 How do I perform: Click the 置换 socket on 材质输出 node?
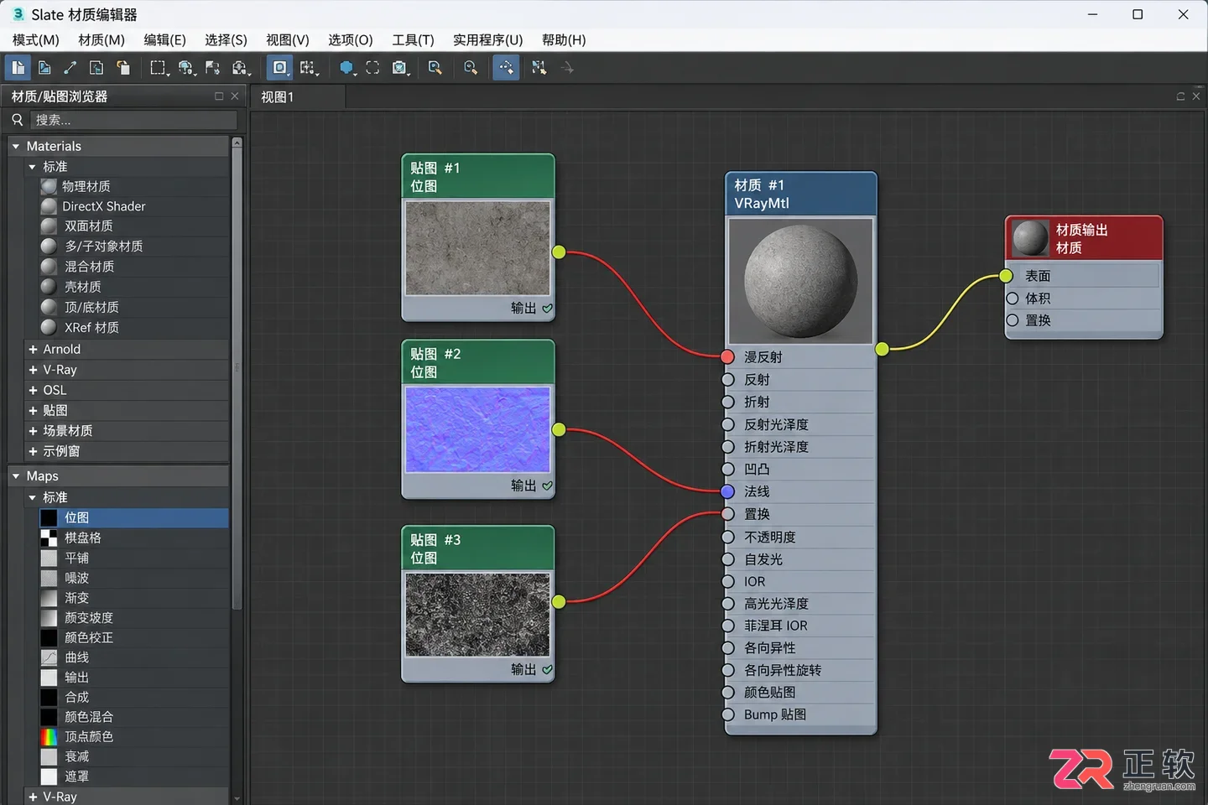point(1013,320)
